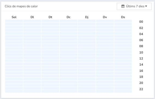Image resolution: width=155 pixels, height=99 pixels.
Task: Click the Dj heatmap cell at hour 16
Action: pos(87,70)
